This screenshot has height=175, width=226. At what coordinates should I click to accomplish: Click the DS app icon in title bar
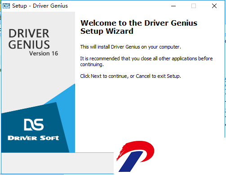(6, 6)
